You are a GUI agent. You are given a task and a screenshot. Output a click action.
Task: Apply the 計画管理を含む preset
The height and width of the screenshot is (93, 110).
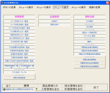click(73, 89)
